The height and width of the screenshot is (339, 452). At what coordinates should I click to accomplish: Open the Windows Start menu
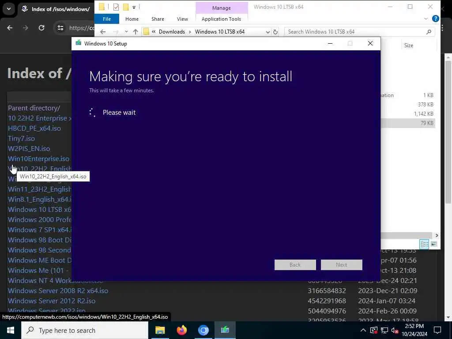(11, 330)
